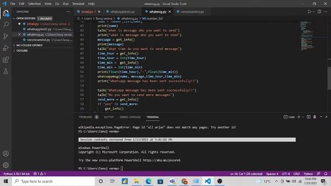331x186 pixels.
Task: Change encoding via UTF-8 status entry
Action: (286, 174)
